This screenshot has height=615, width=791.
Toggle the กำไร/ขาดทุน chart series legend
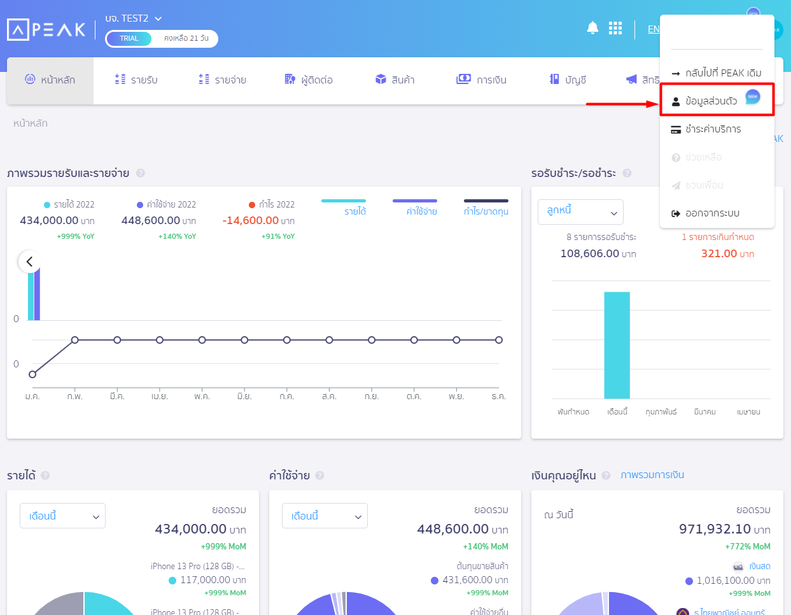(486, 208)
